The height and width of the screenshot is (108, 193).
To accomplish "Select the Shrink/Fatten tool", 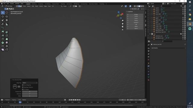I will 7,46.
